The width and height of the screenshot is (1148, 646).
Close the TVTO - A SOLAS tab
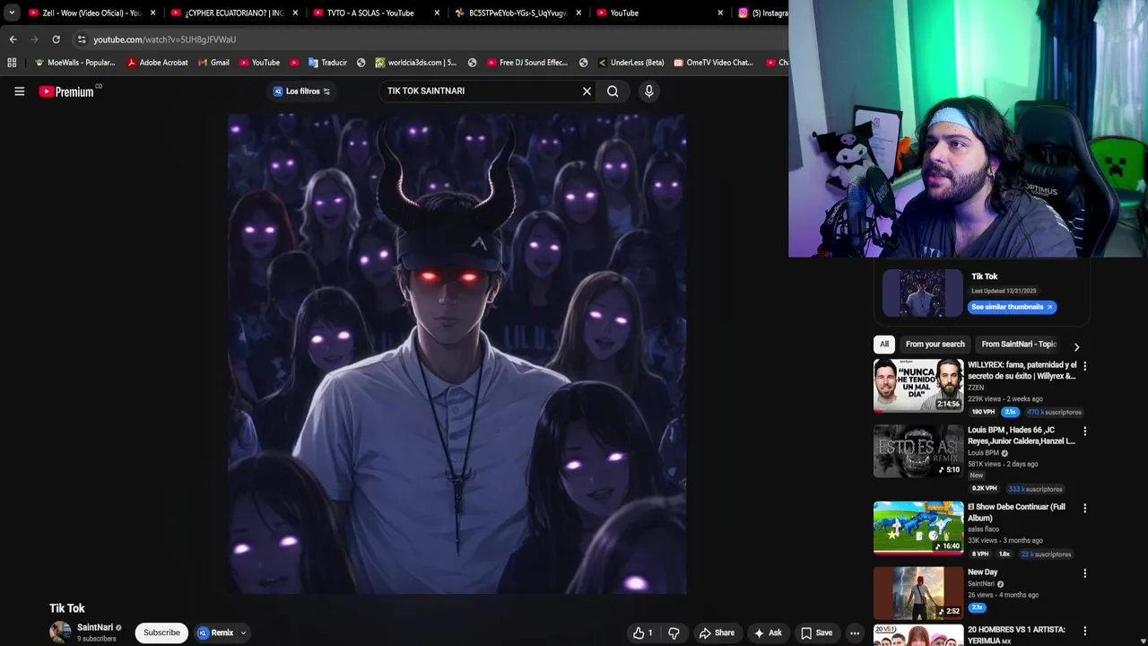point(437,13)
